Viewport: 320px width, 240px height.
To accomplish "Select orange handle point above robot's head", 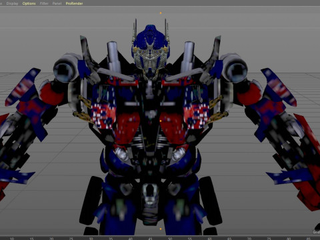I will coord(161,13).
